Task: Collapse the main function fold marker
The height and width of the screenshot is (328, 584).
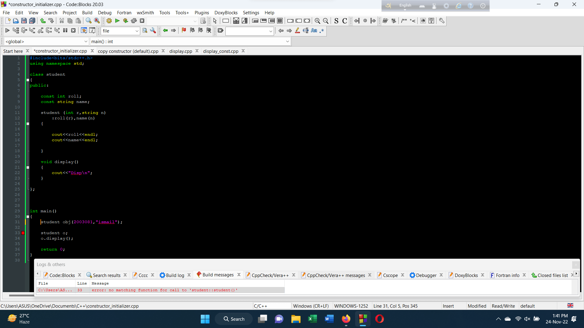Action: 28,217
